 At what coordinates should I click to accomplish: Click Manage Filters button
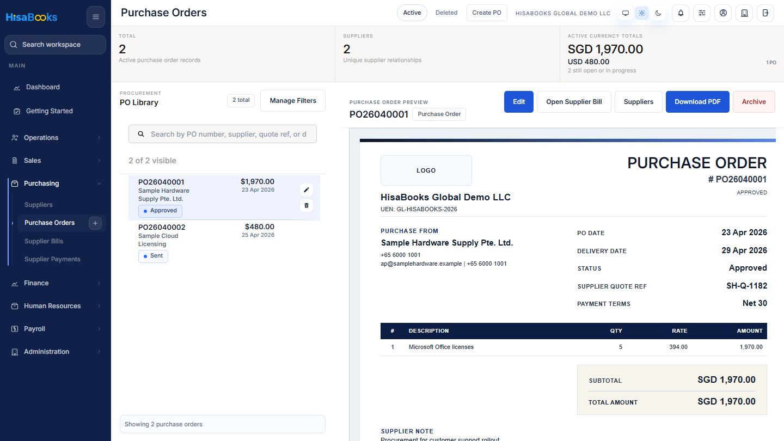pyautogui.click(x=293, y=101)
